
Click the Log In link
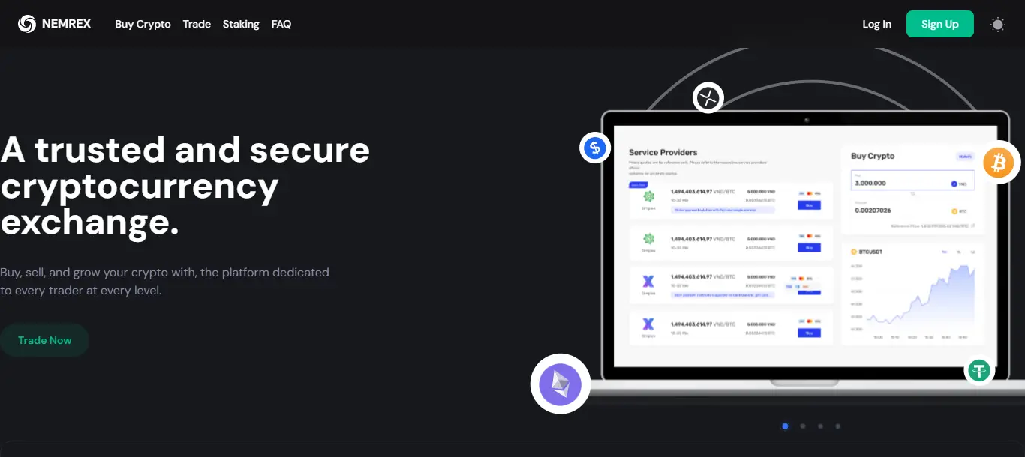click(876, 24)
